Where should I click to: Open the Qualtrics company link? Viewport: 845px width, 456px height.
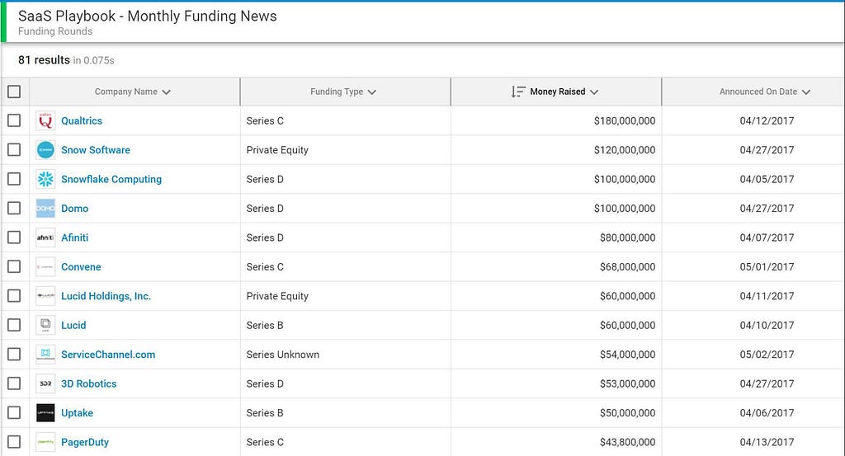[x=82, y=120]
